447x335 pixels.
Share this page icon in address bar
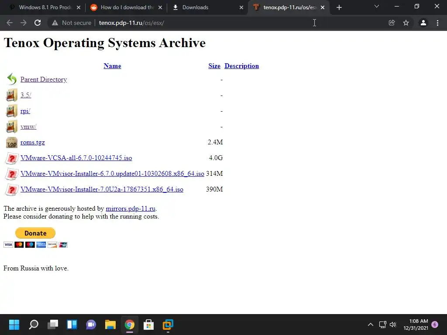pyautogui.click(x=392, y=23)
